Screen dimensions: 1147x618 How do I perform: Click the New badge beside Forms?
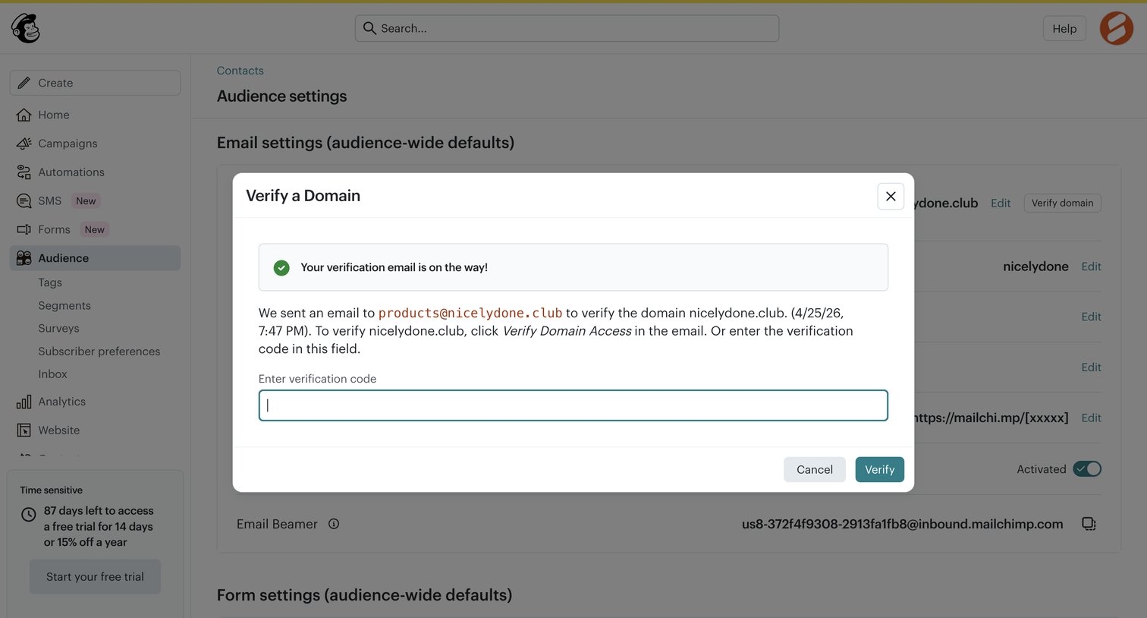coord(94,229)
